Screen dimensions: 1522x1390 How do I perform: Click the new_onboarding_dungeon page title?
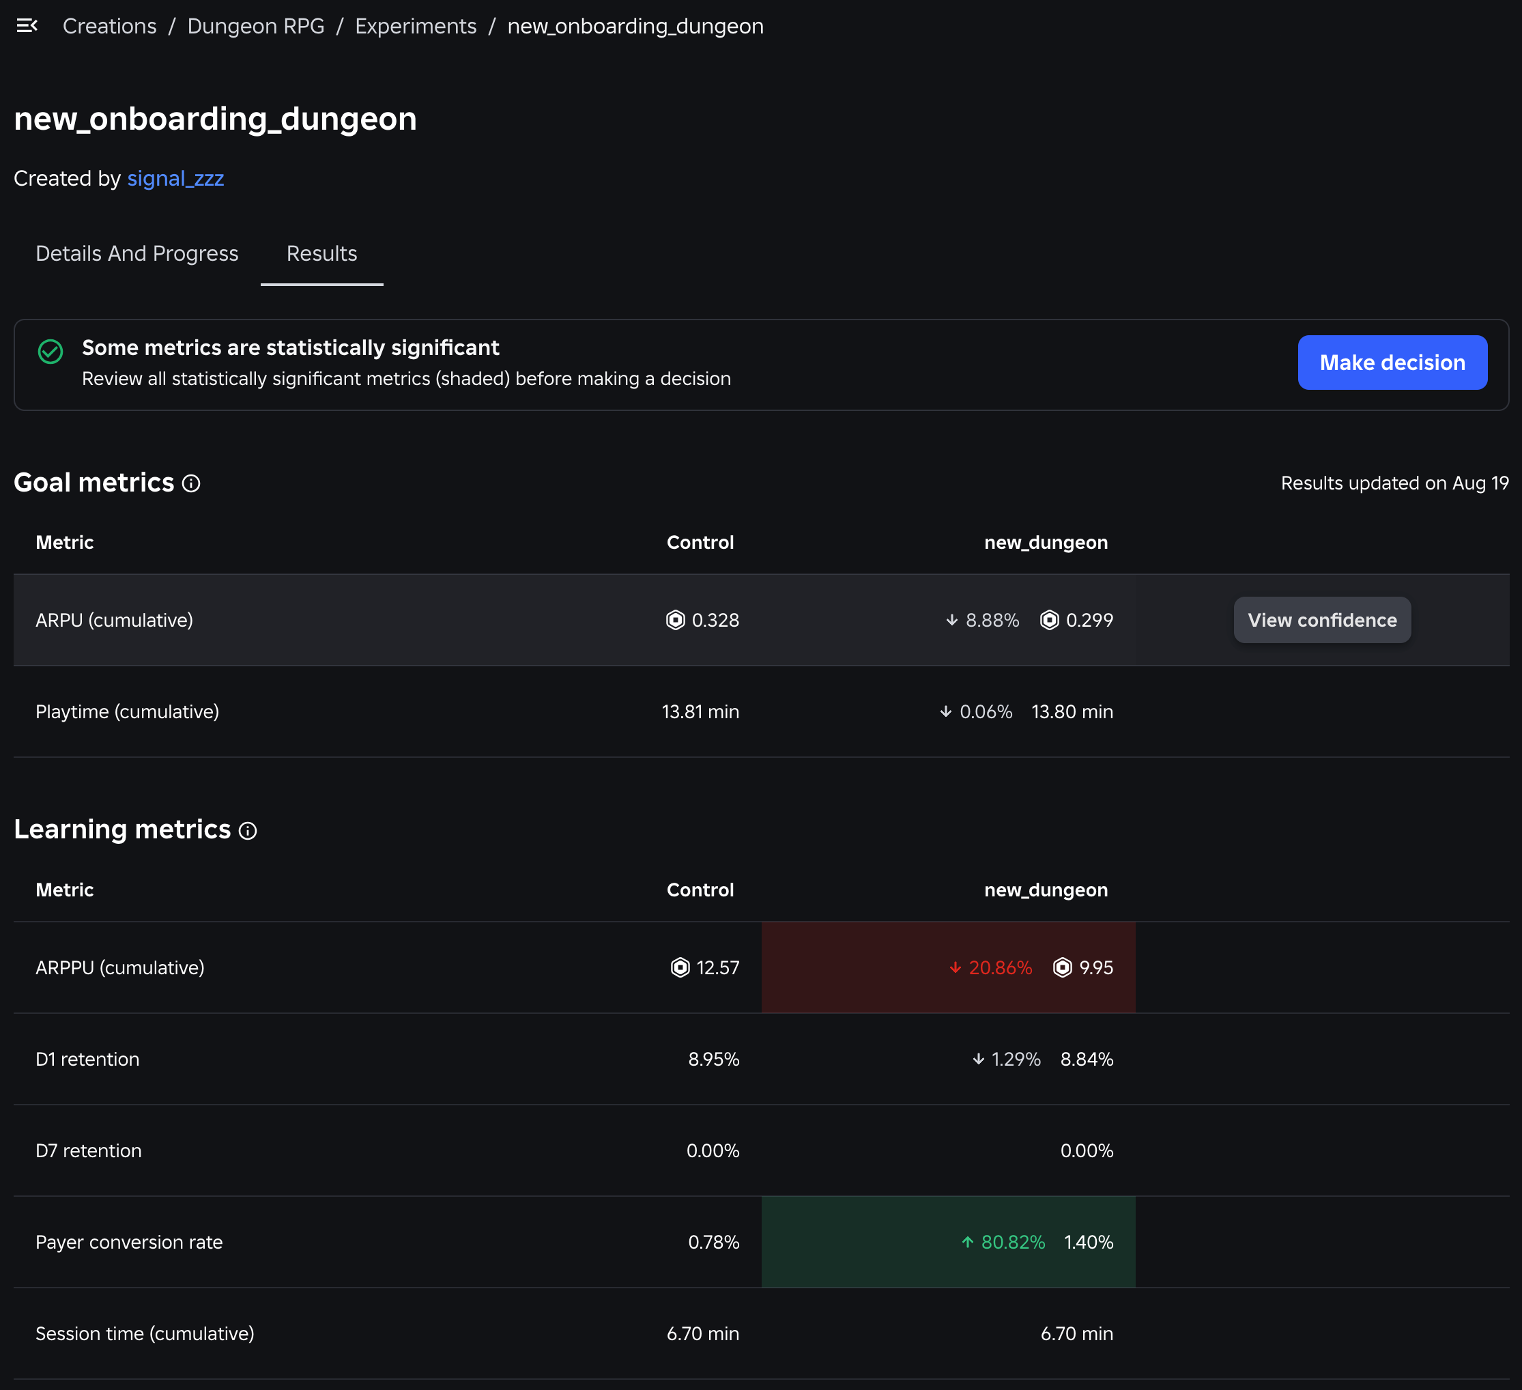coord(215,119)
